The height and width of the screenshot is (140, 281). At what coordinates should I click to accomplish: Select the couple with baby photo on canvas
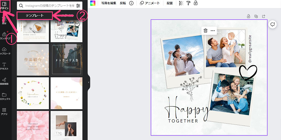(225, 49)
